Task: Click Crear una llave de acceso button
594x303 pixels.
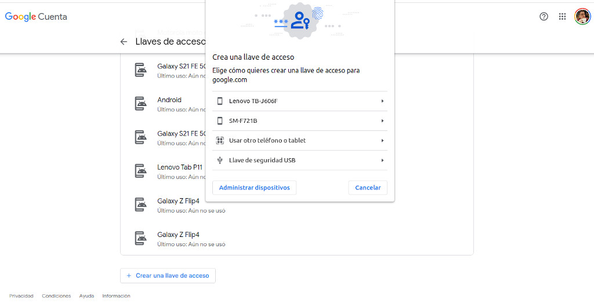Action: [168, 276]
